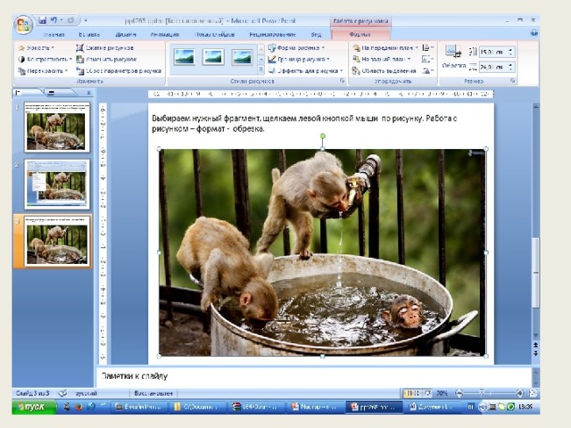Select the monkeys picture on the slide
Image resolution: width=571 pixels, height=428 pixels.
pos(322,252)
